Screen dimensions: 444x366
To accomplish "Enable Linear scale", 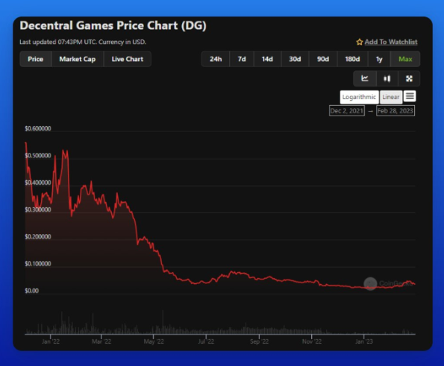I will click(391, 97).
